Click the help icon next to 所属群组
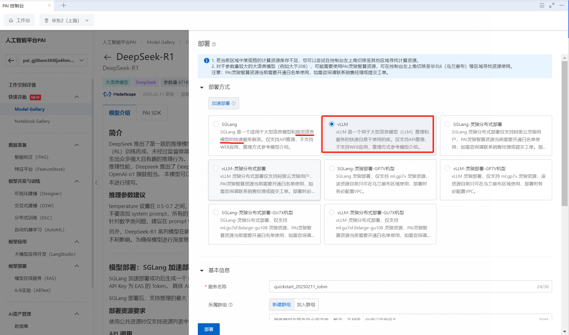This screenshot has width=569, height=335. [x=230, y=305]
